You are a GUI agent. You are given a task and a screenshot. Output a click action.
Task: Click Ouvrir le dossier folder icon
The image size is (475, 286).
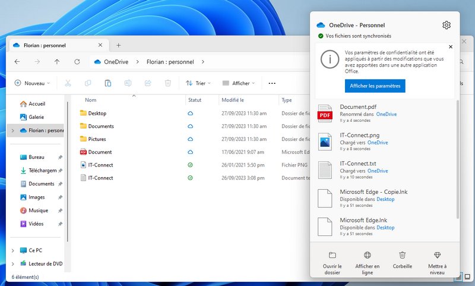tap(332, 255)
